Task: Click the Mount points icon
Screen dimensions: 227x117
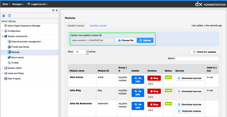Action: [9, 57]
